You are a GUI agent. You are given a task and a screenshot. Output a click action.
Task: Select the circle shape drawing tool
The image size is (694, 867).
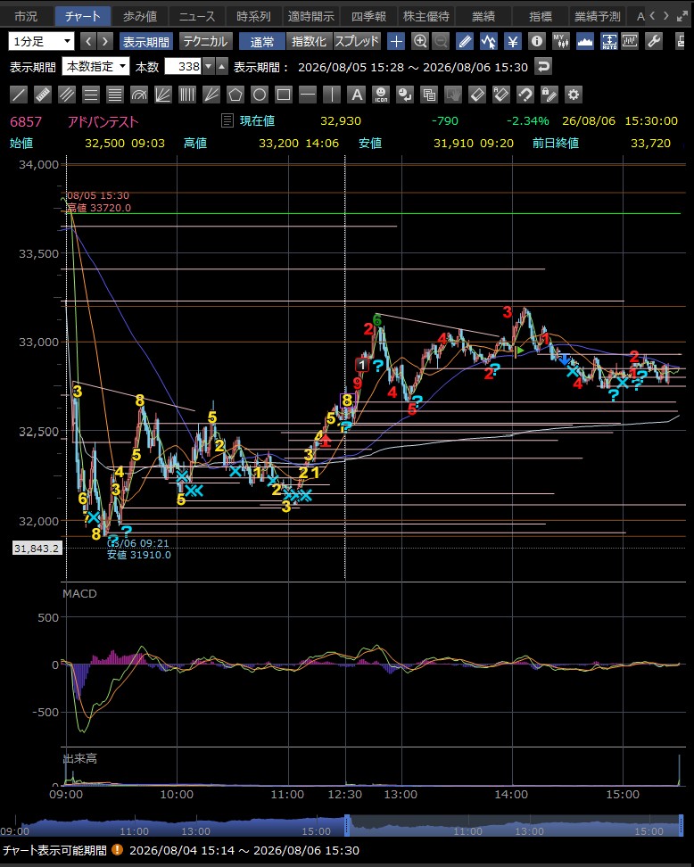[260, 95]
